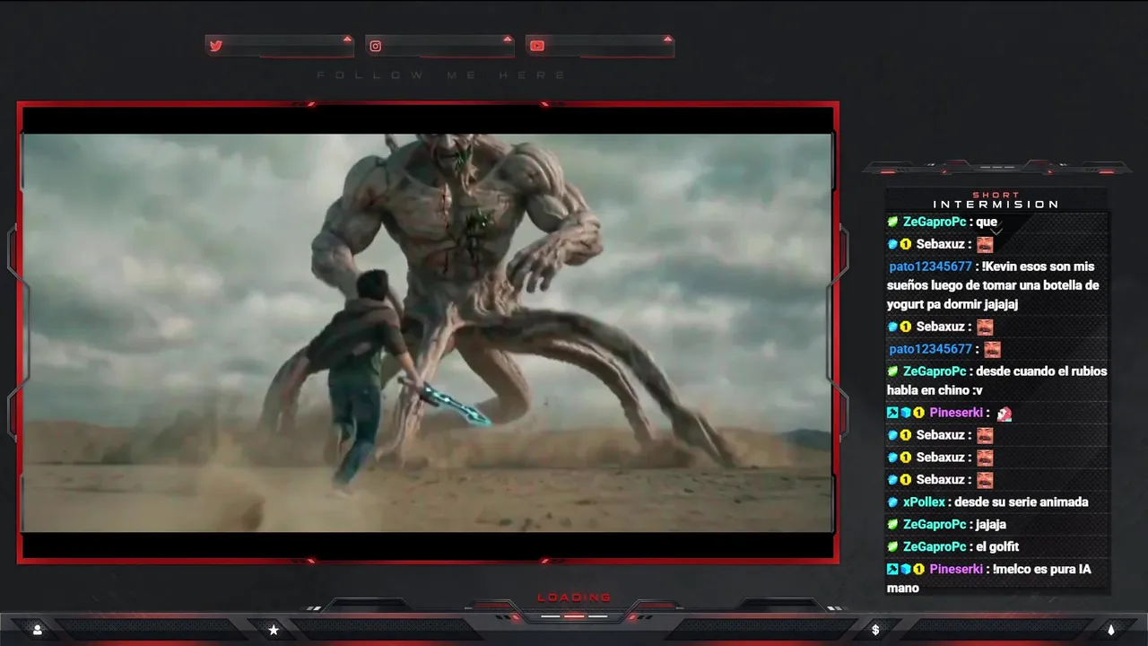Image resolution: width=1148 pixels, height=646 pixels.
Task: Click the green badge beside 'jajaja' message
Action: [892, 524]
